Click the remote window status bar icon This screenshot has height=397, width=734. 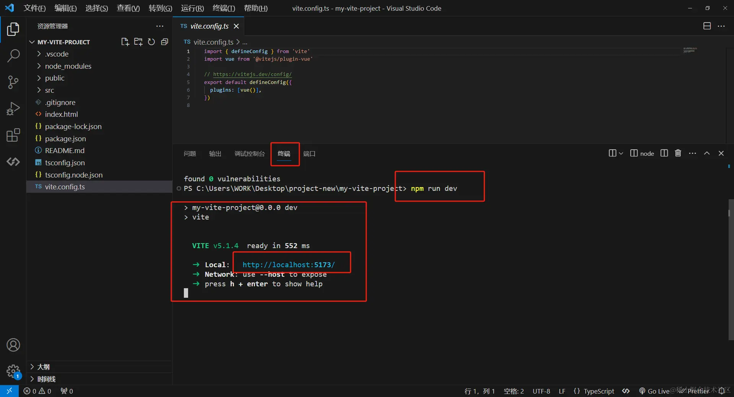click(x=9, y=391)
